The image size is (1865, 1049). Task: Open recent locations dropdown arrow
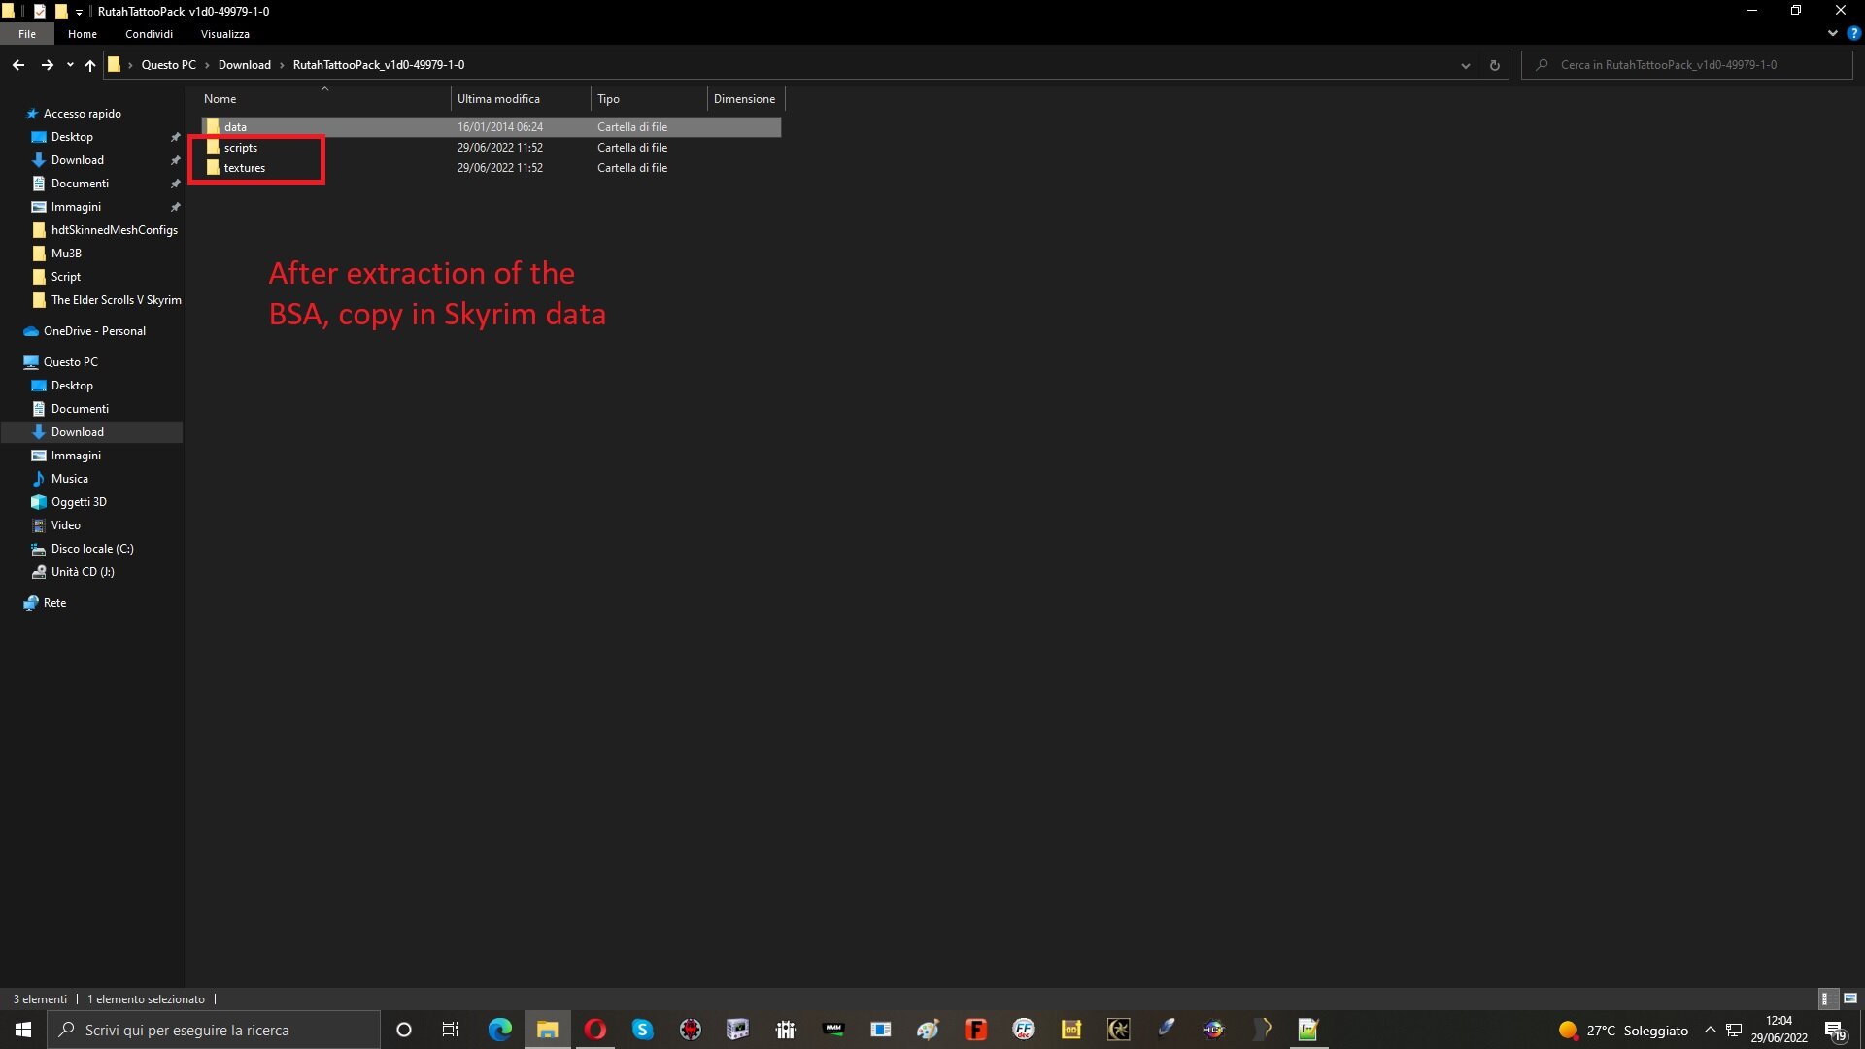click(70, 65)
